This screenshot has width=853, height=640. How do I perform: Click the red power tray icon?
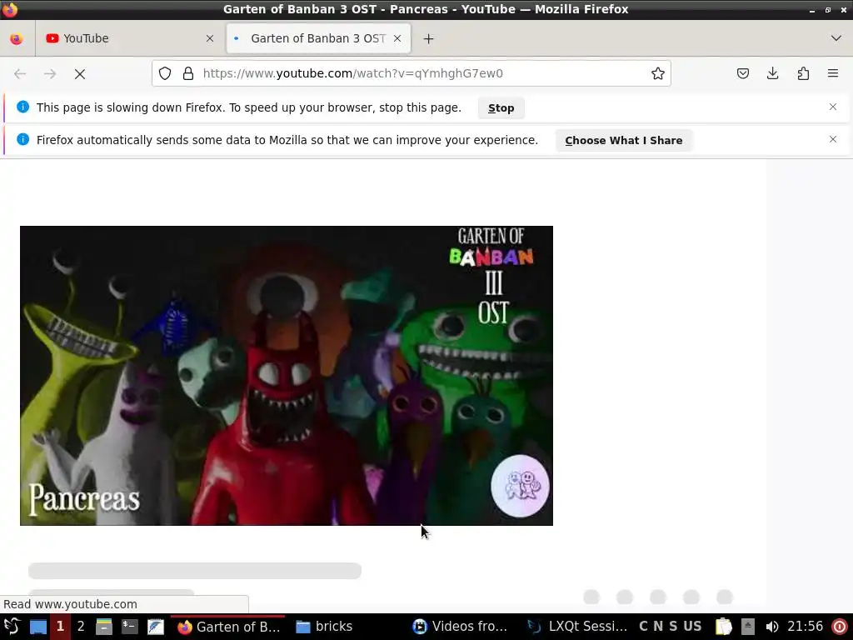(x=840, y=627)
